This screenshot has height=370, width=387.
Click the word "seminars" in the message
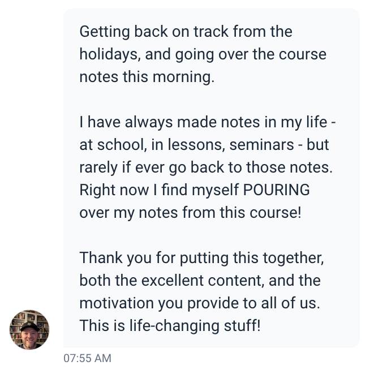click(265, 145)
